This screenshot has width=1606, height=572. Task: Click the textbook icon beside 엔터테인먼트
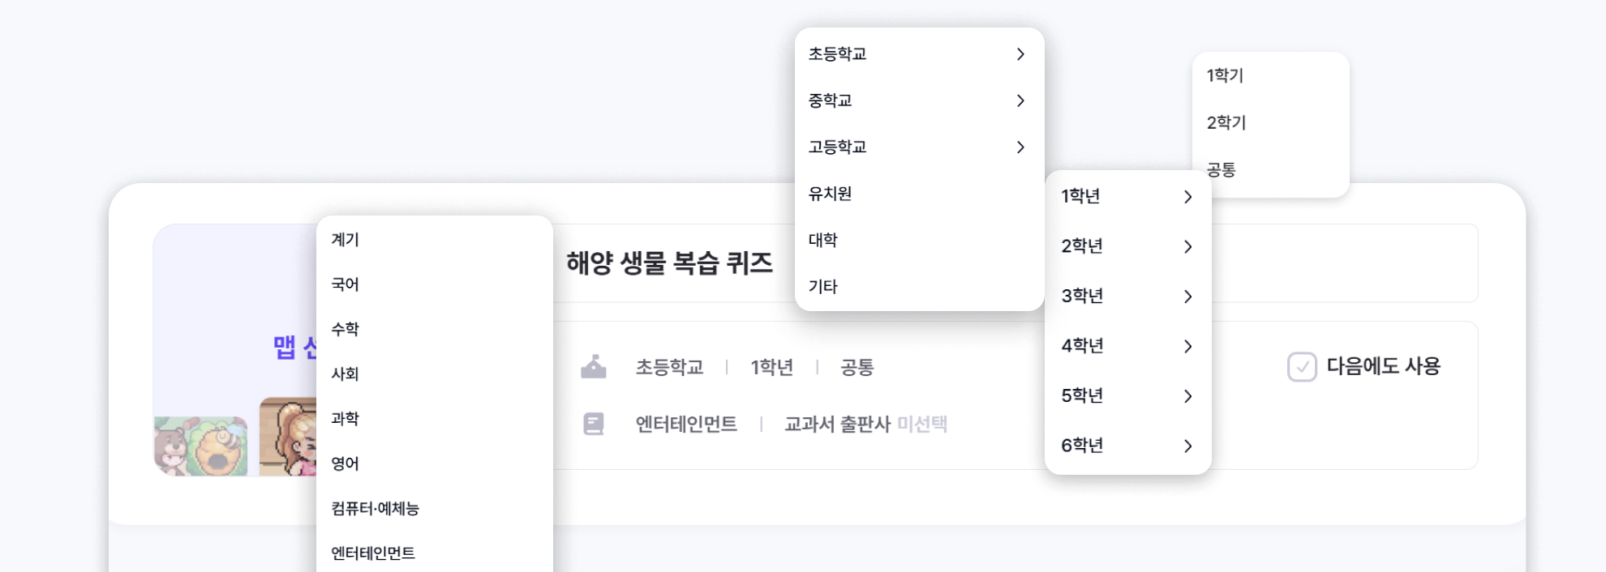tap(594, 424)
